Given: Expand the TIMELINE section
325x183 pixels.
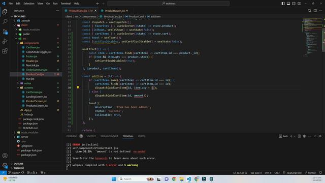Looking at the screenshot, I should click(x=19, y=168).
